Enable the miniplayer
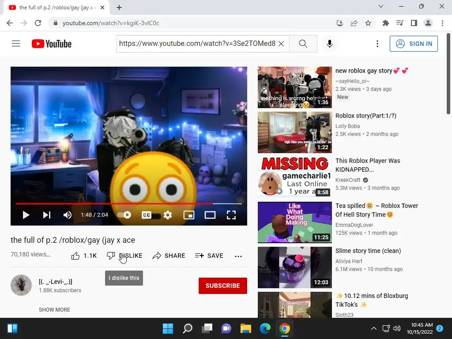Image resolution: width=452 pixels, height=339 pixels. [x=189, y=215]
